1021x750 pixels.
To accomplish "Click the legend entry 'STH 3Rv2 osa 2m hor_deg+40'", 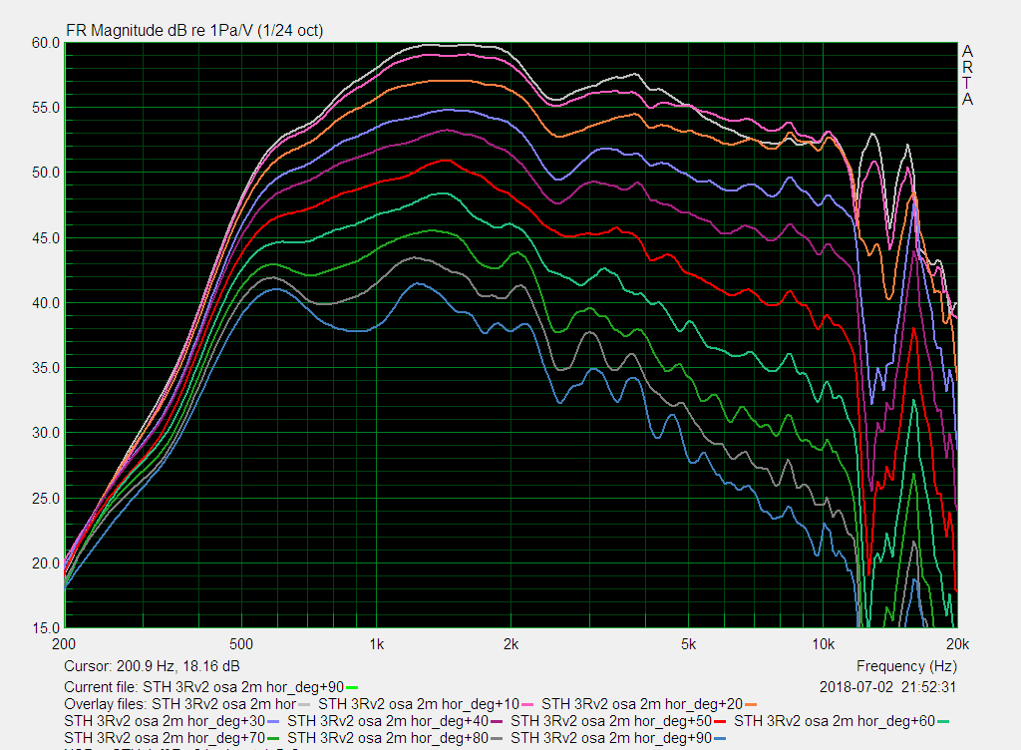I will (x=388, y=721).
